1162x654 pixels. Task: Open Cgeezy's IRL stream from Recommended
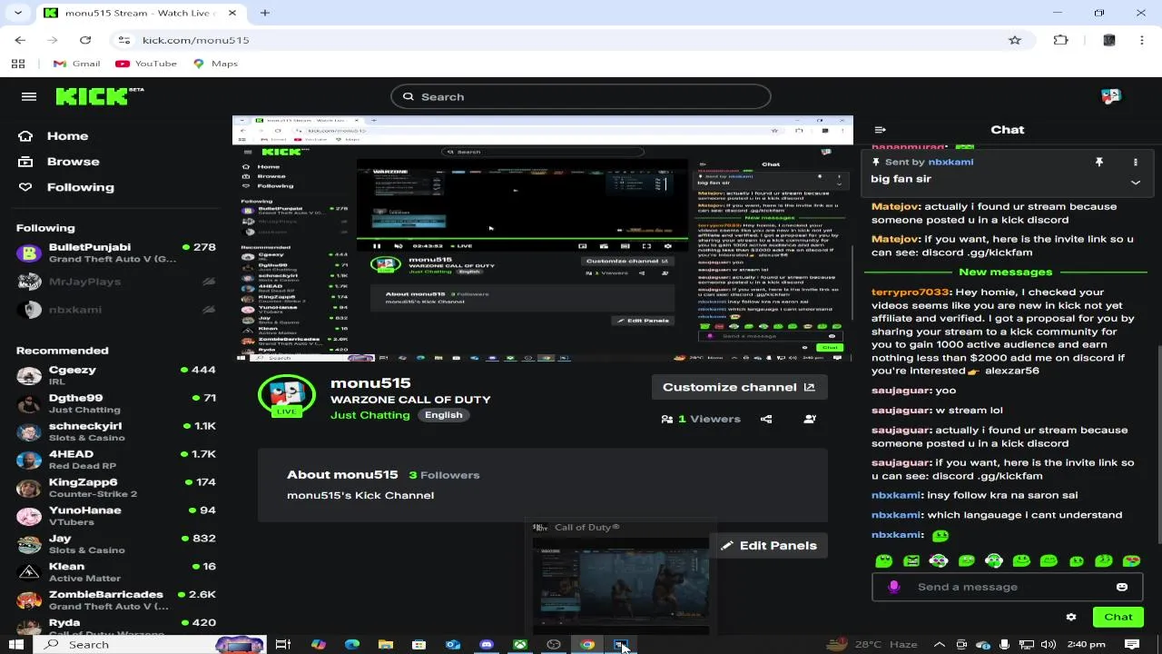[x=115, y=375]
